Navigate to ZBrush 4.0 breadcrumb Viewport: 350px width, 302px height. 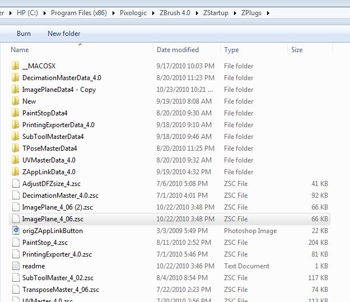coord(175,13)
